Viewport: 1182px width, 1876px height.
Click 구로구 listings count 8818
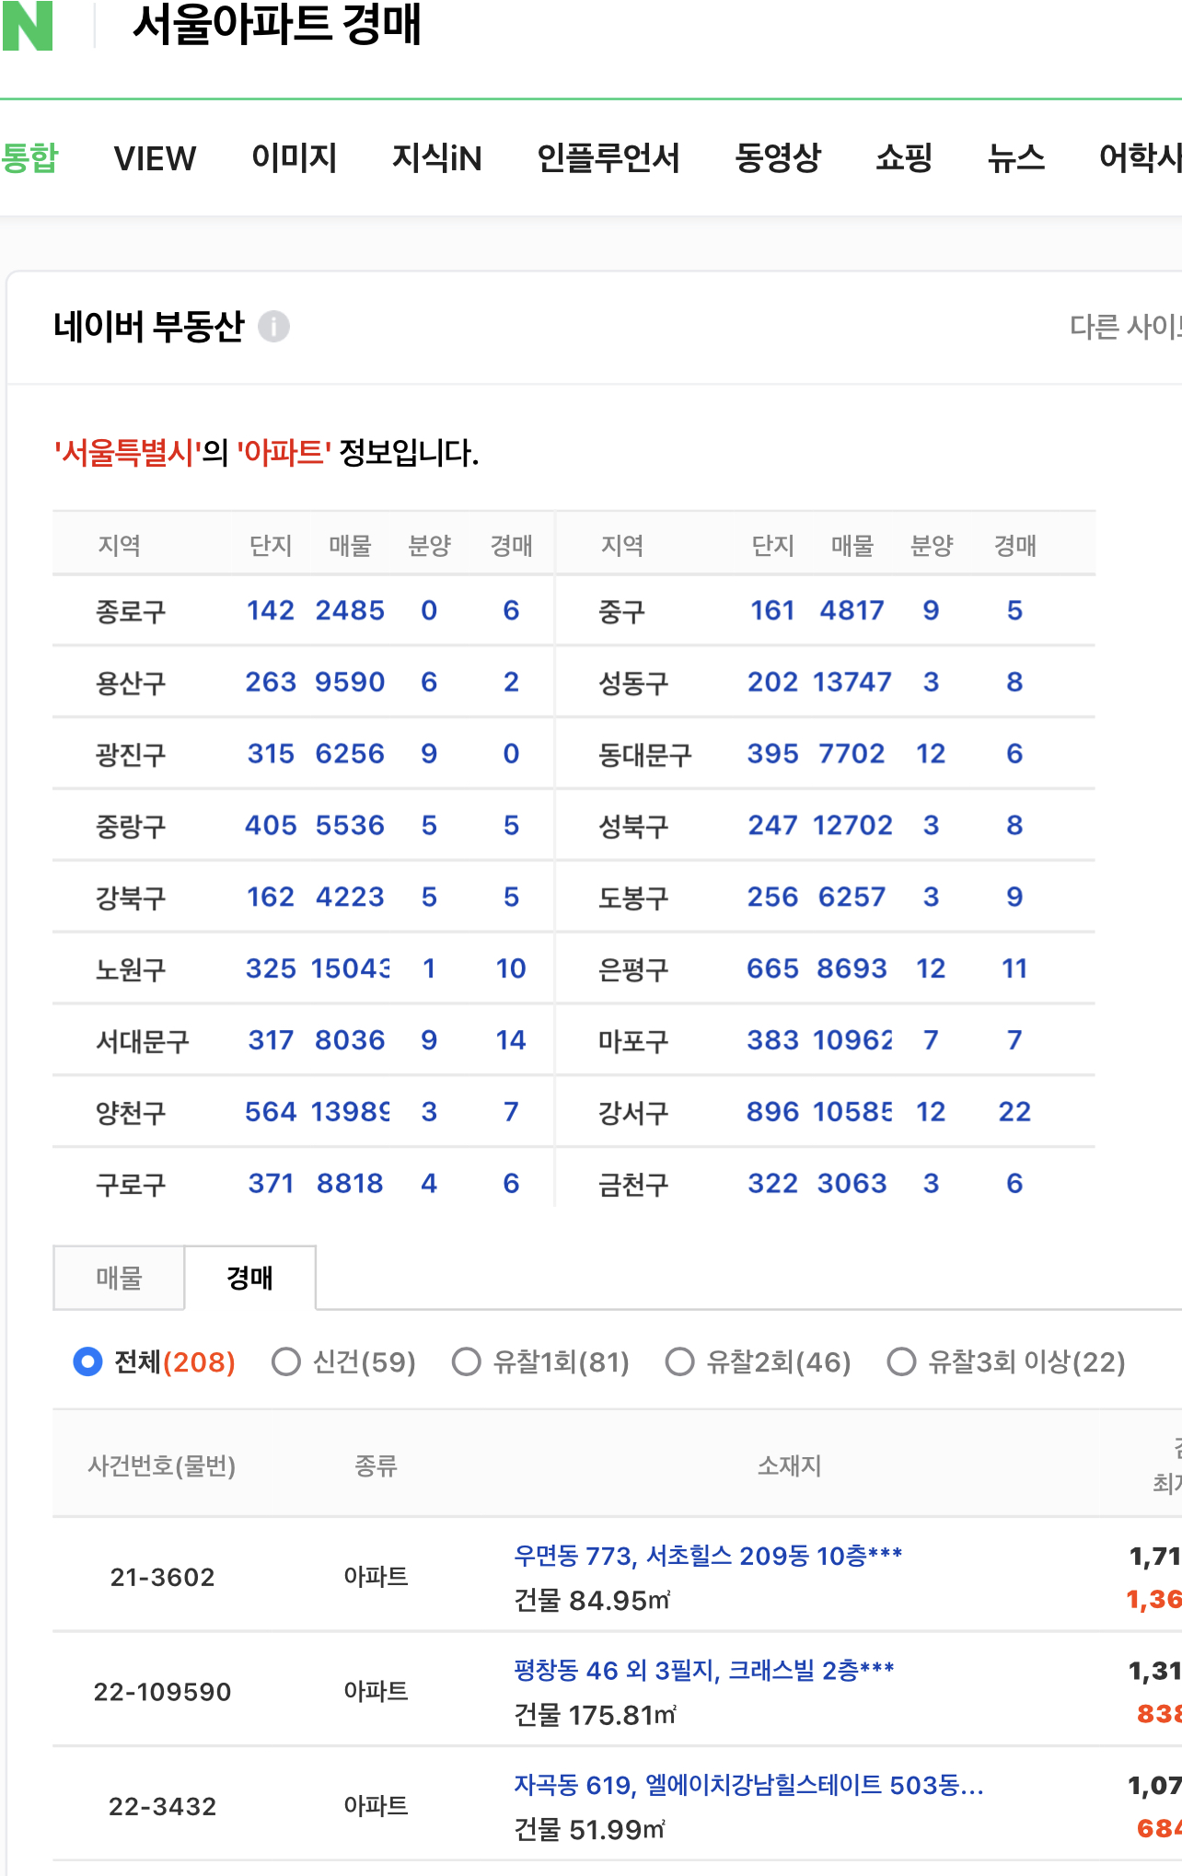point(350,1183)
